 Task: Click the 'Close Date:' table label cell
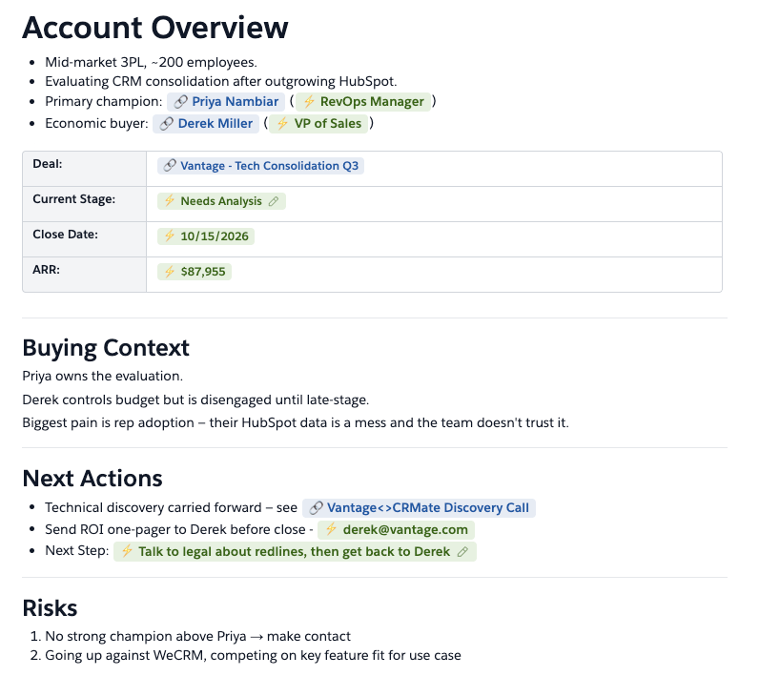point(84,239)
